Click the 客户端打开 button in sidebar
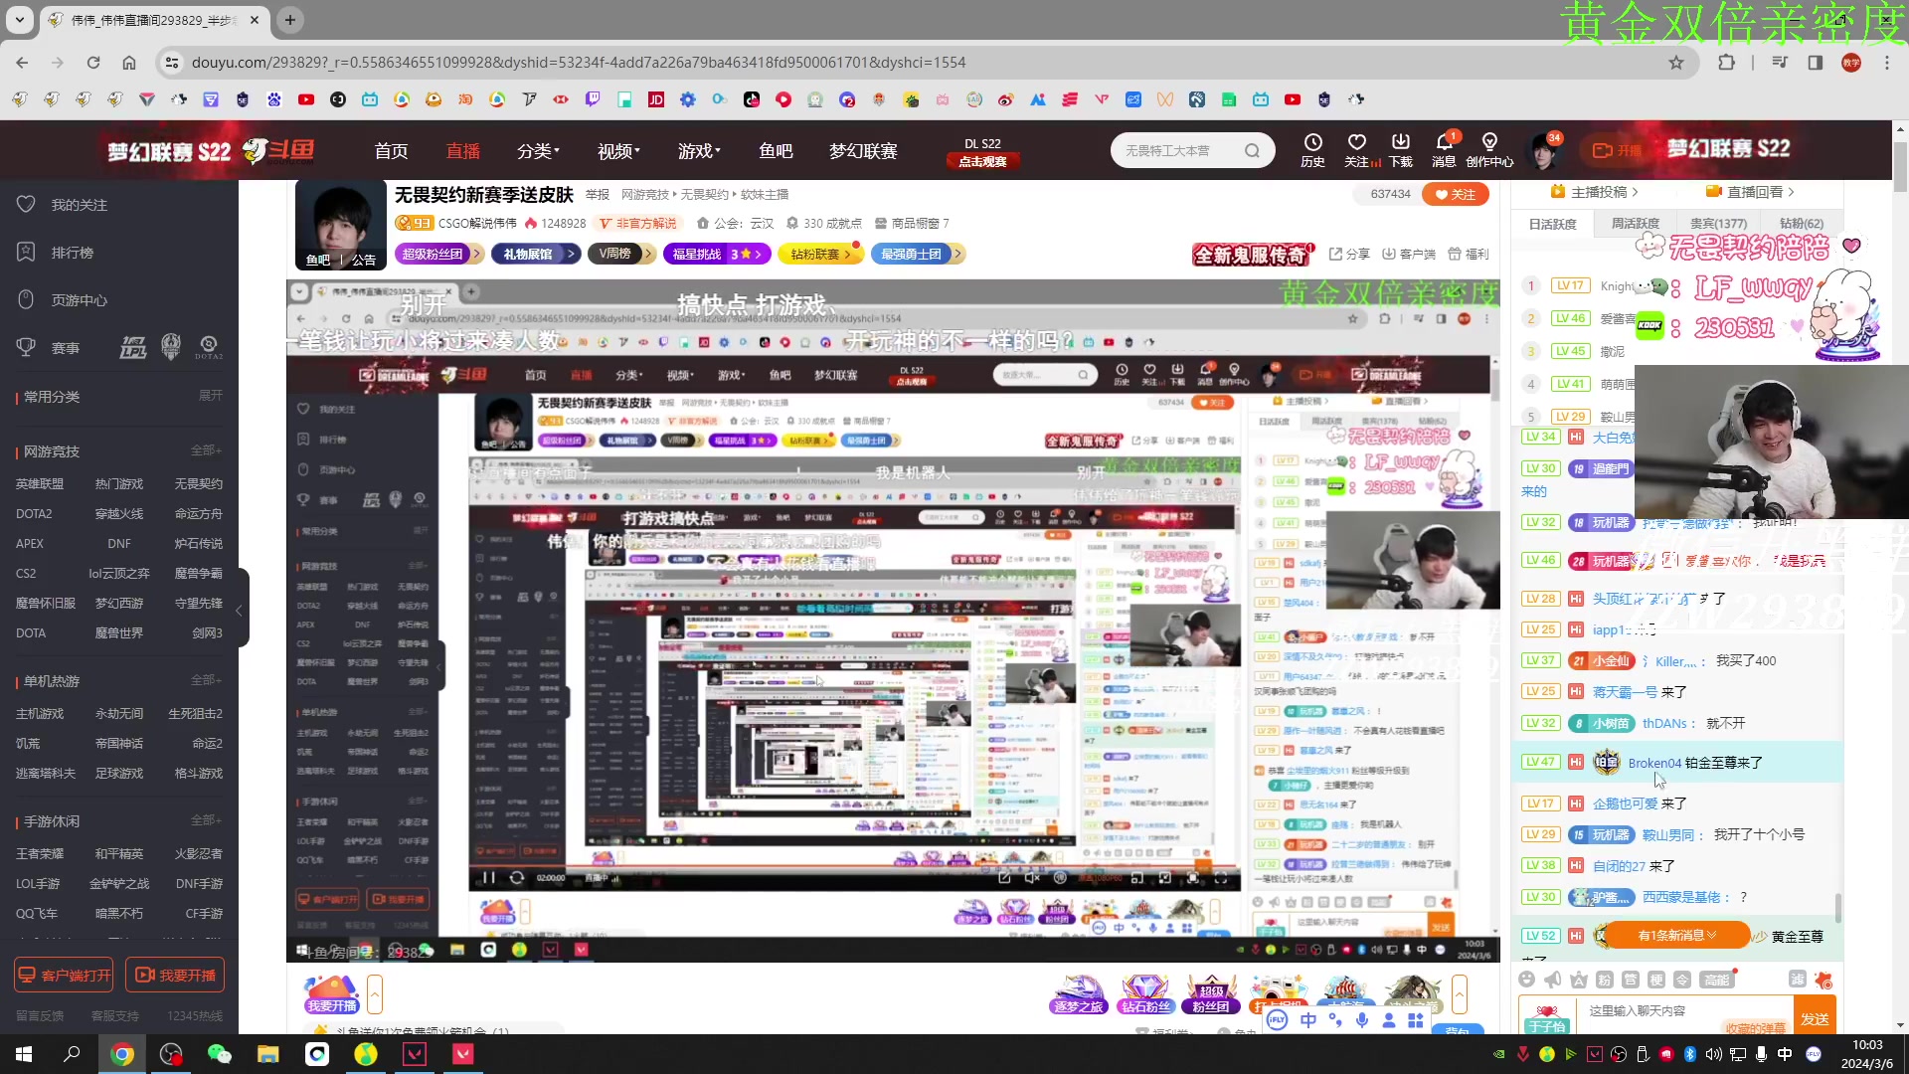The height and width of the screenshot is (1074, 1909). (64, 976)
